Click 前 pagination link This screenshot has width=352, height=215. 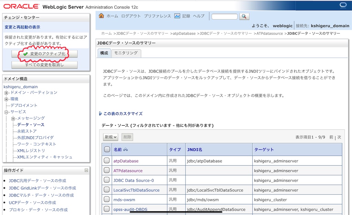pyautogui.click(x=331, y=137)
